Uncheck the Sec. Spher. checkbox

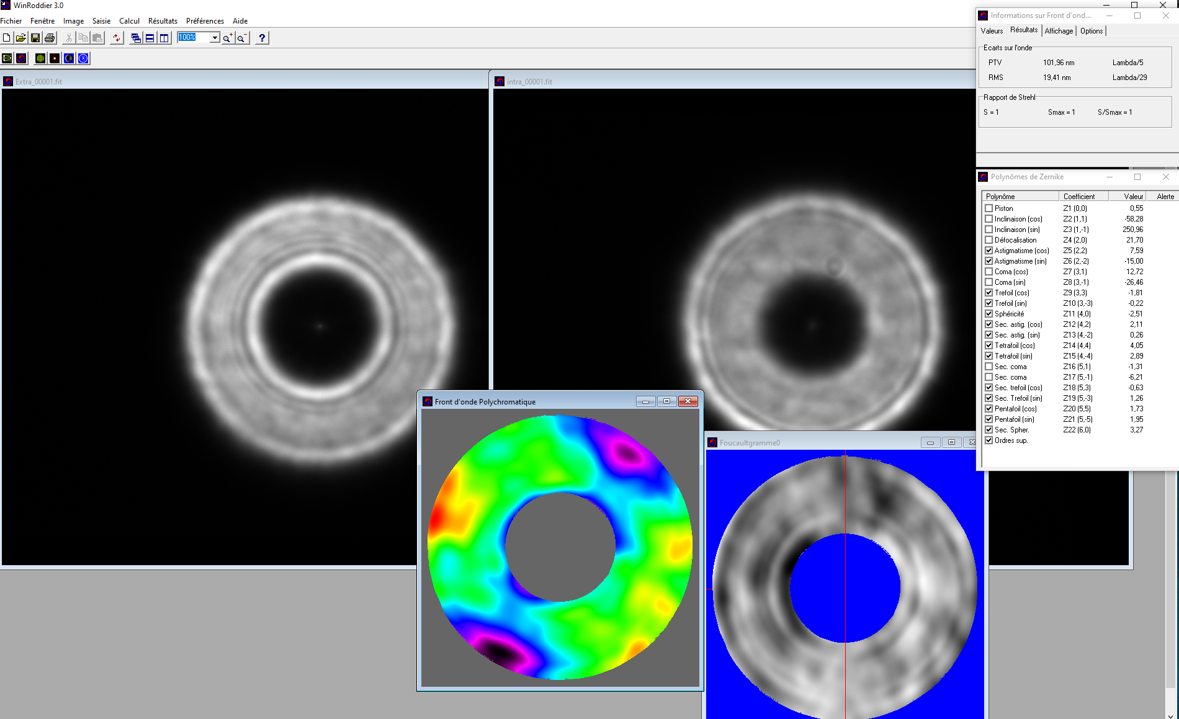click(989, 430)
